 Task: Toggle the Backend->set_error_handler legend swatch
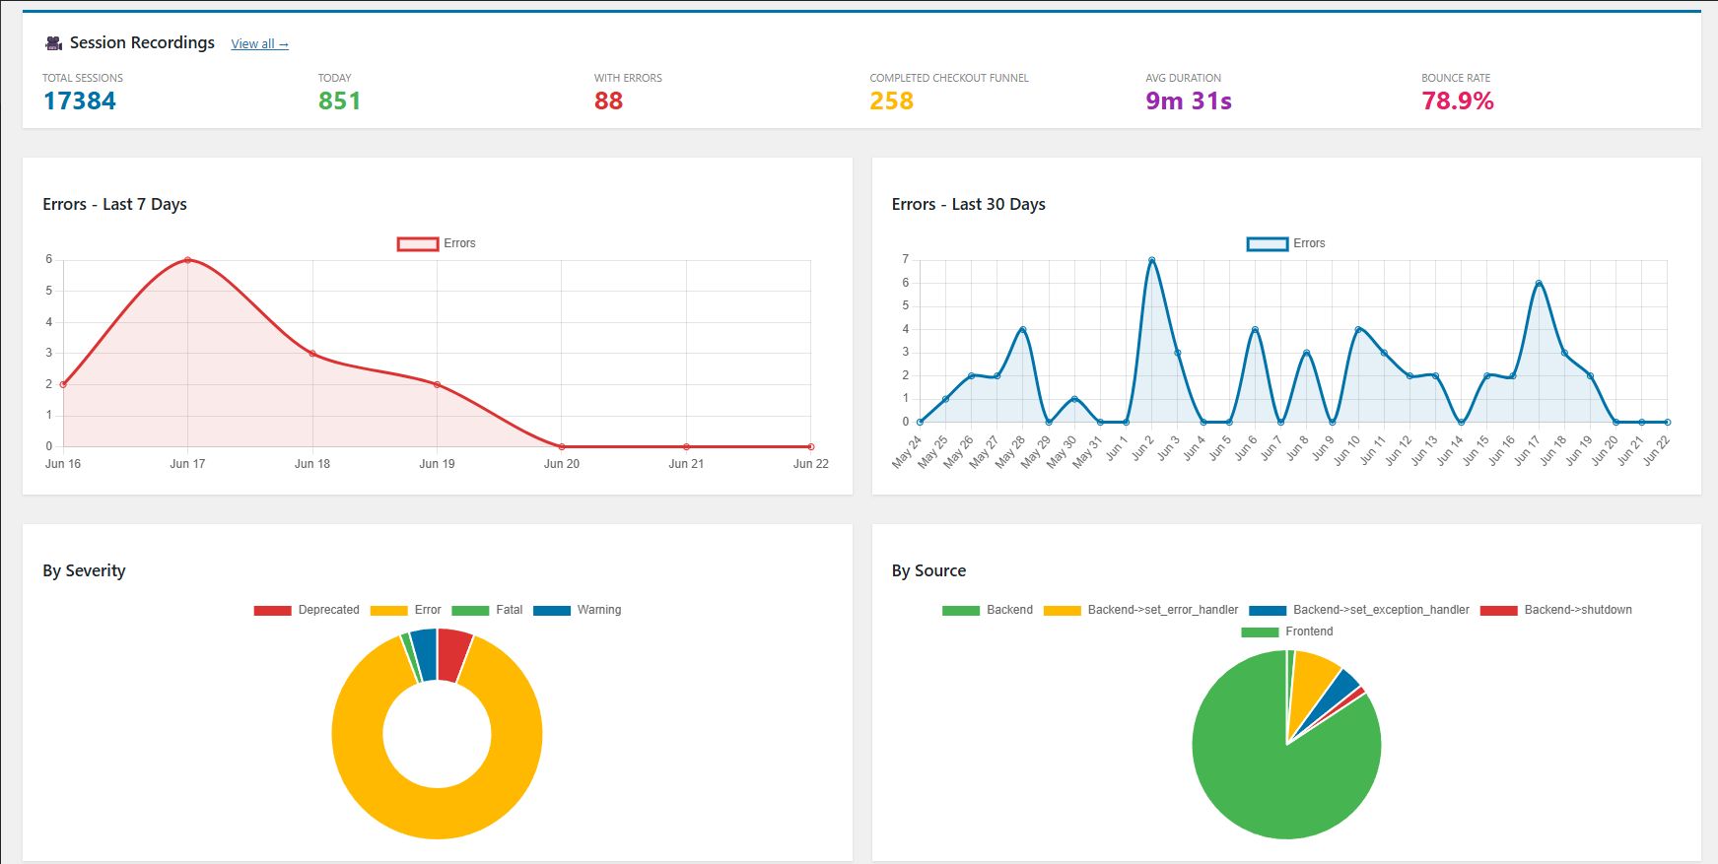pos(1062,610)
